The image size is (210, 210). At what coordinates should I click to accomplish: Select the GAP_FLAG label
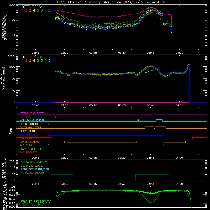(26, 117)
